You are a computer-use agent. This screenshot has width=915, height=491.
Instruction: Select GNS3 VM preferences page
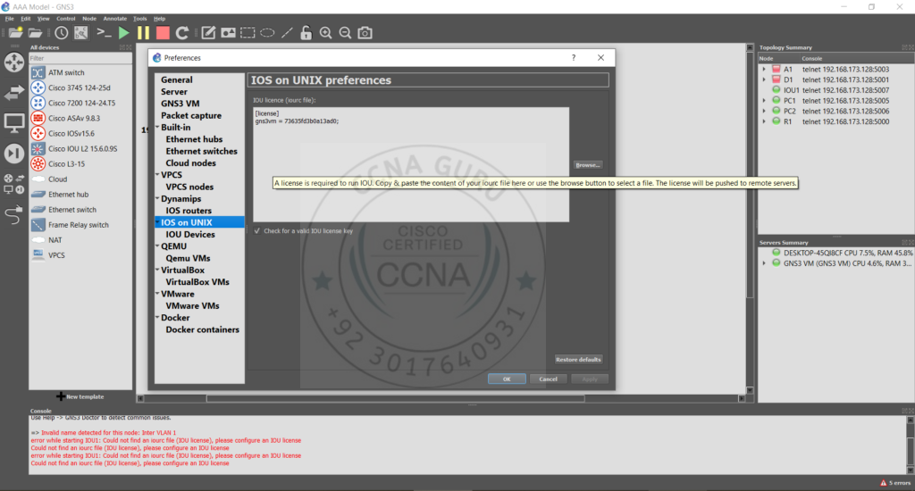pyautogui.click(x=180, y=104)
